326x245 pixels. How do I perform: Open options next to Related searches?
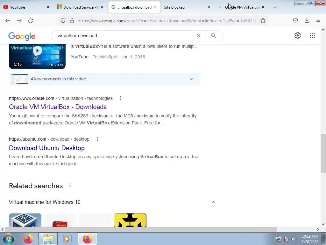[70, 185]
